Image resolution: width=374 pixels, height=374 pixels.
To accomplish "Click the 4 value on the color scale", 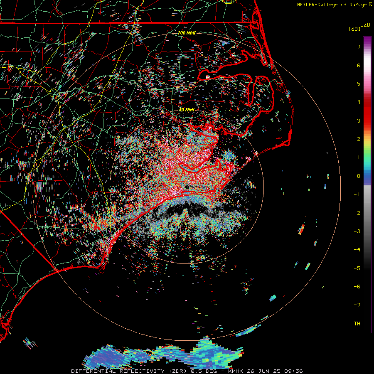I will click(359, 102).
